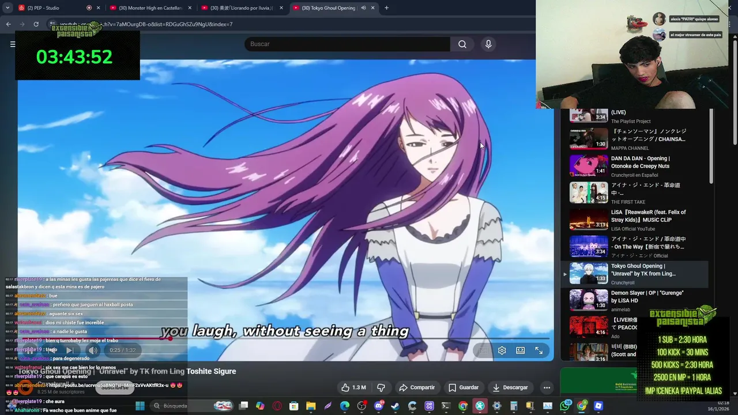Open the tab search dropdown arrow

[7, 7]
